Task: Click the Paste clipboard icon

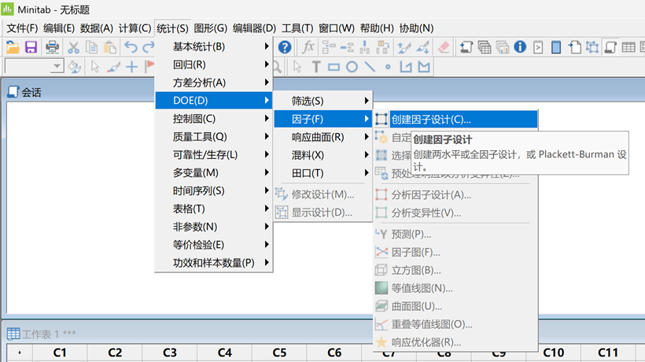Action: (110, 47)
